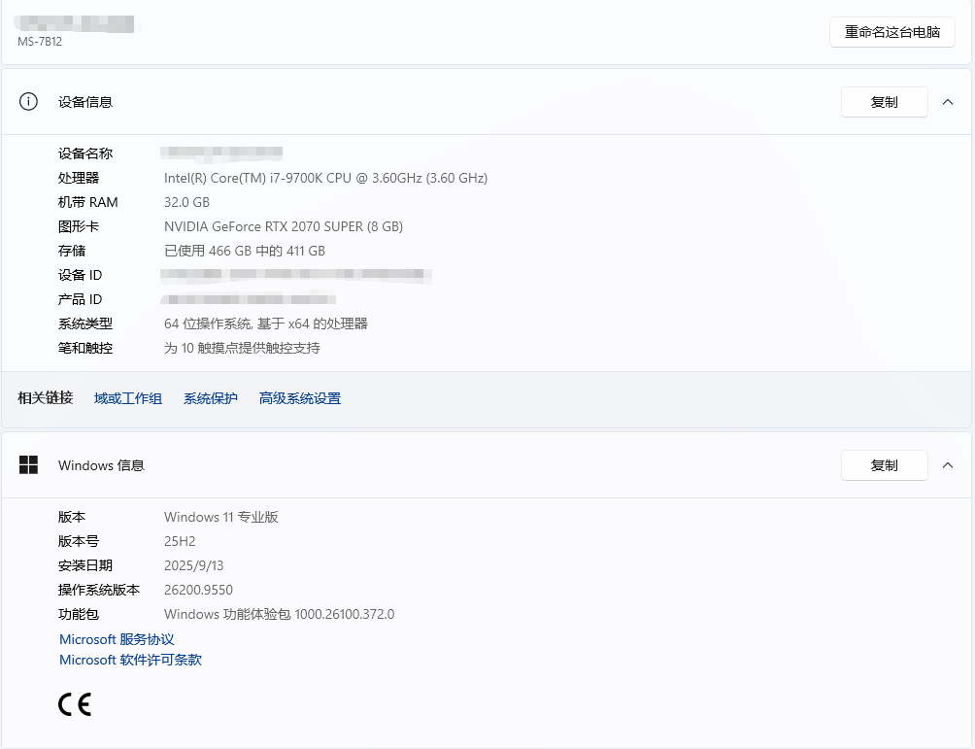The height and width of the screenshot is (749, 975).
Task: Select the processor text Intel(R) Core(TM) i7-9700K
Action: point(243,178)
